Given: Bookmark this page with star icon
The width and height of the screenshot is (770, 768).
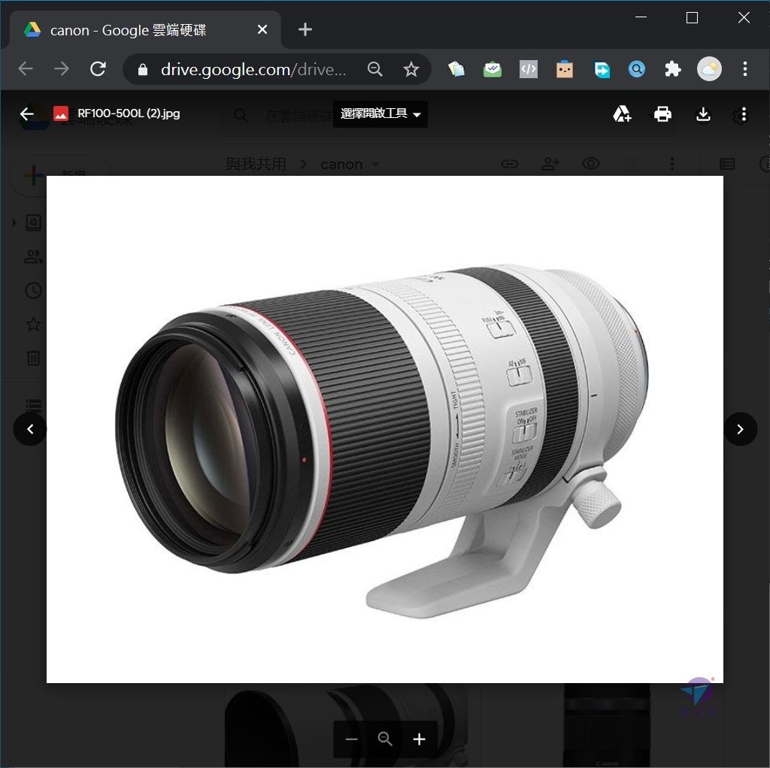Looking at the screenshot, I should [x=411, y=69].
